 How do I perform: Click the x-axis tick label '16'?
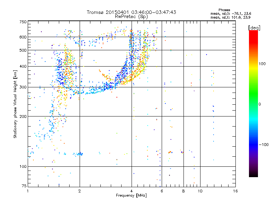[235, 191]
